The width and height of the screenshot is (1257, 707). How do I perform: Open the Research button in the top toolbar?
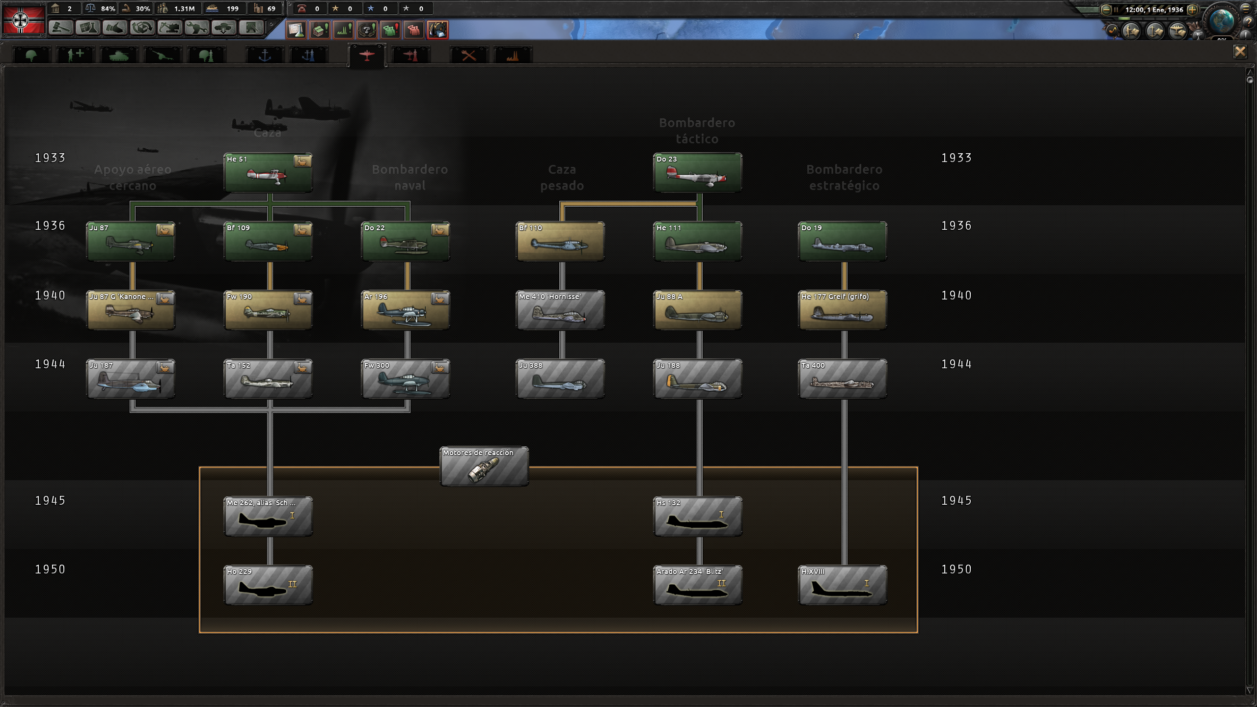pyautogui.click(x=88, y=27)
